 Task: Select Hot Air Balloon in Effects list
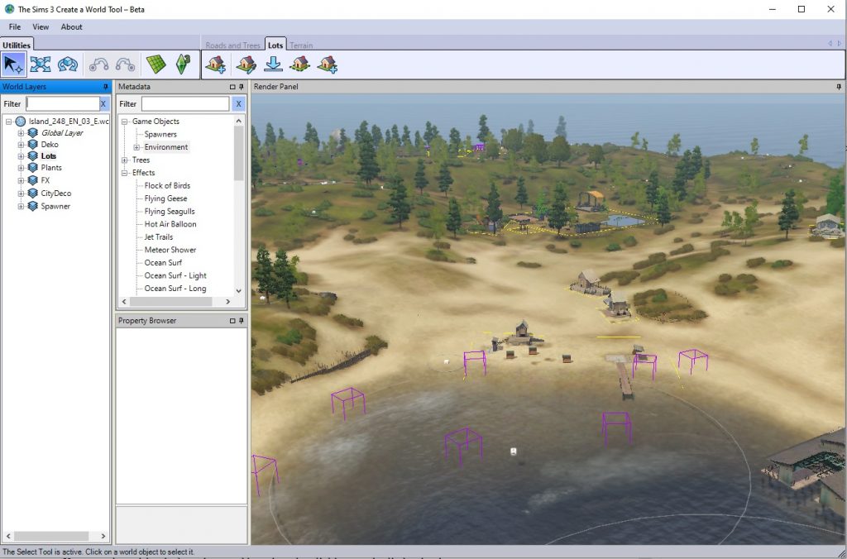pos(170,224)
